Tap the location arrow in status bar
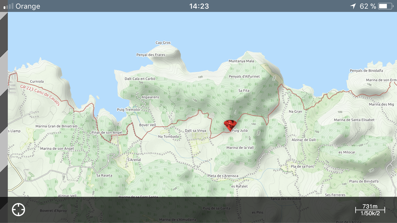 click(x=353, y=6)
